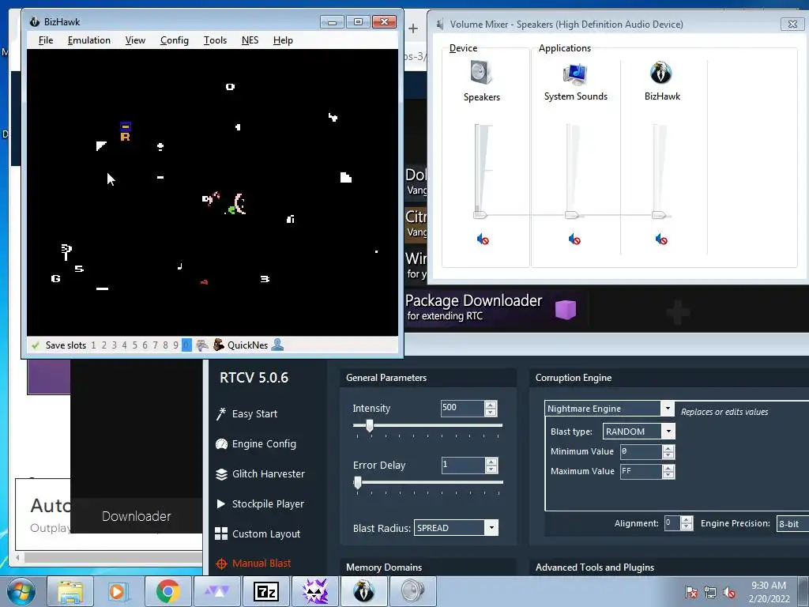Click the Maximum Value FF field
Viewport: 809px width, 607px height.
click(640, 471)
